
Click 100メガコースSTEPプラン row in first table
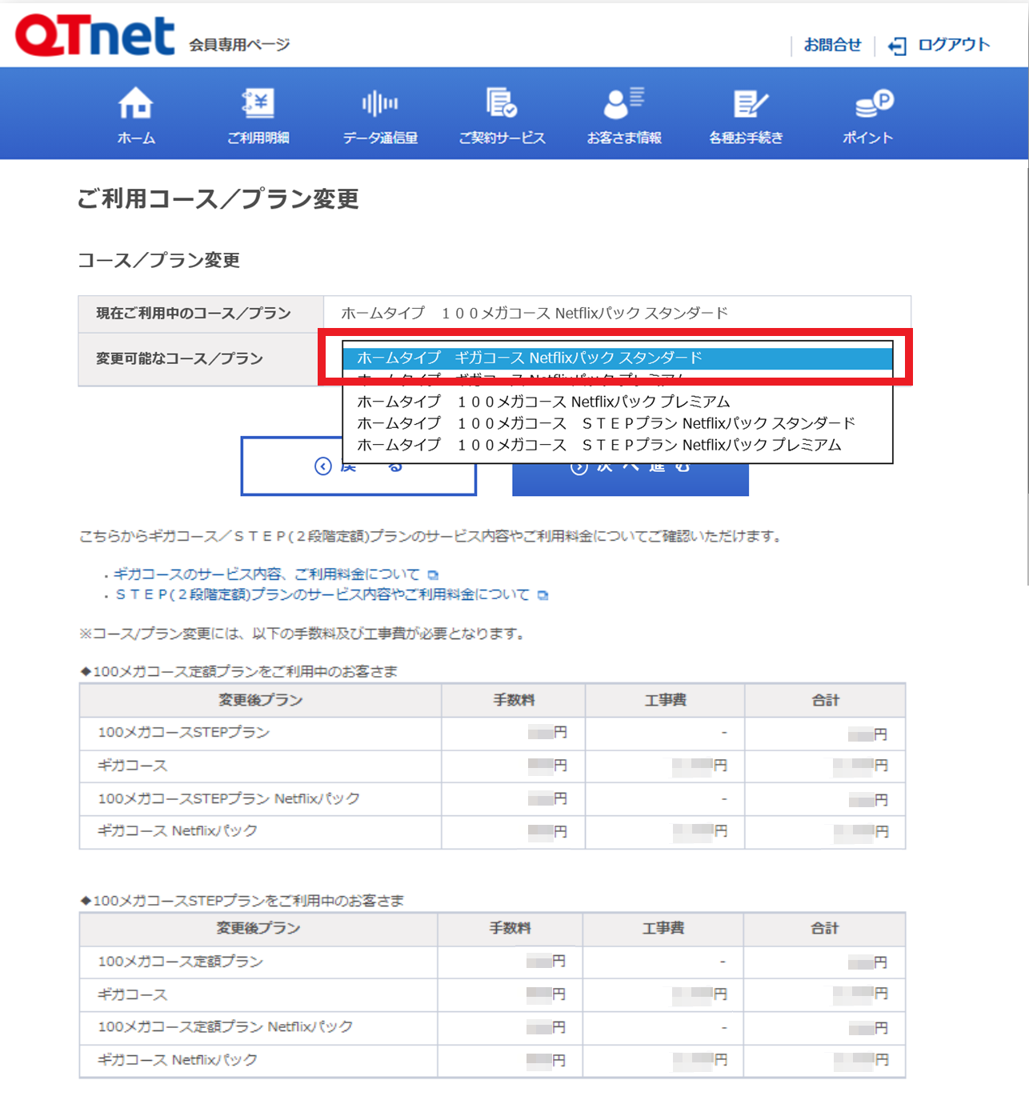tap(492, 733)
